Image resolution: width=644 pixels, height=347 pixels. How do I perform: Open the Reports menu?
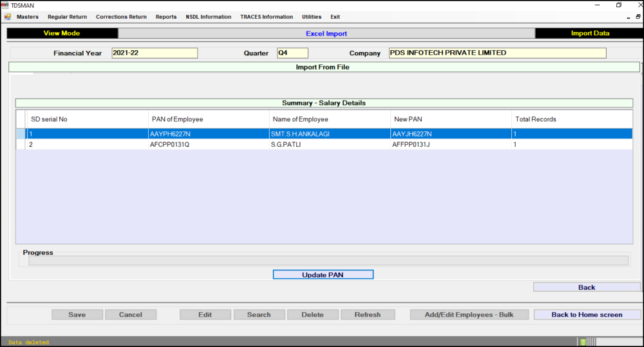(x=166, y=17)
